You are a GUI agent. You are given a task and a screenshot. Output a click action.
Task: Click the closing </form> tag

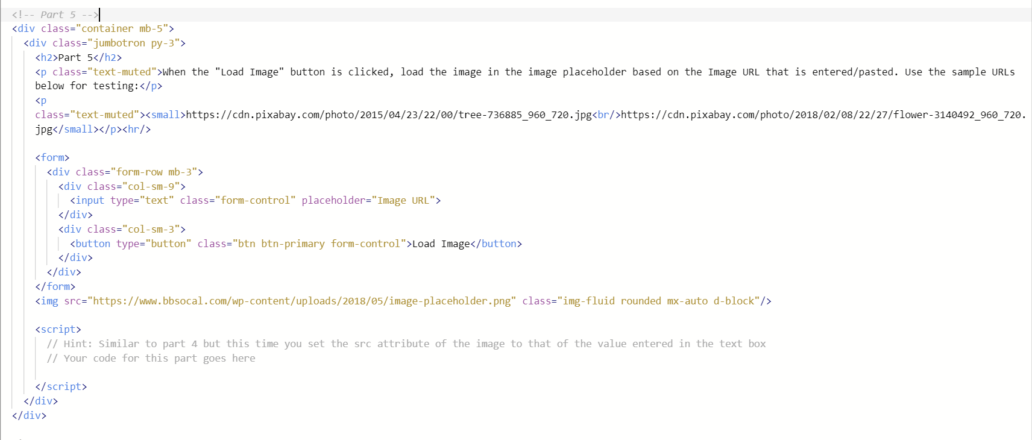[55, 286]
